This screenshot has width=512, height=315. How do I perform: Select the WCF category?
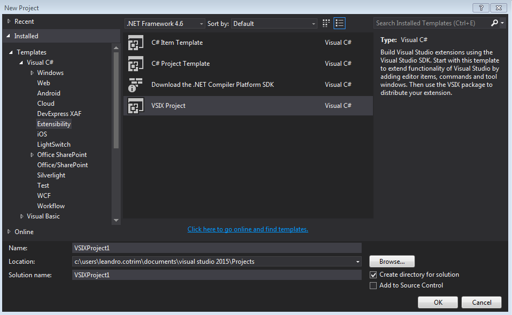pyautogui.click(x=44, y=196)
